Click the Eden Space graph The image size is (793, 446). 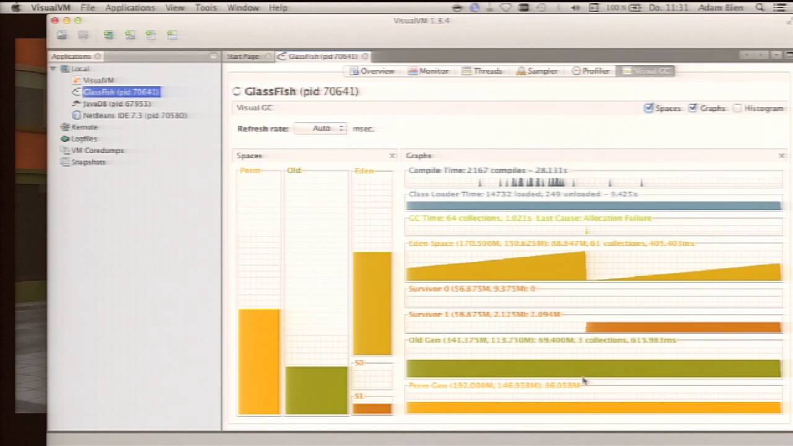click(x=594, y=265)
